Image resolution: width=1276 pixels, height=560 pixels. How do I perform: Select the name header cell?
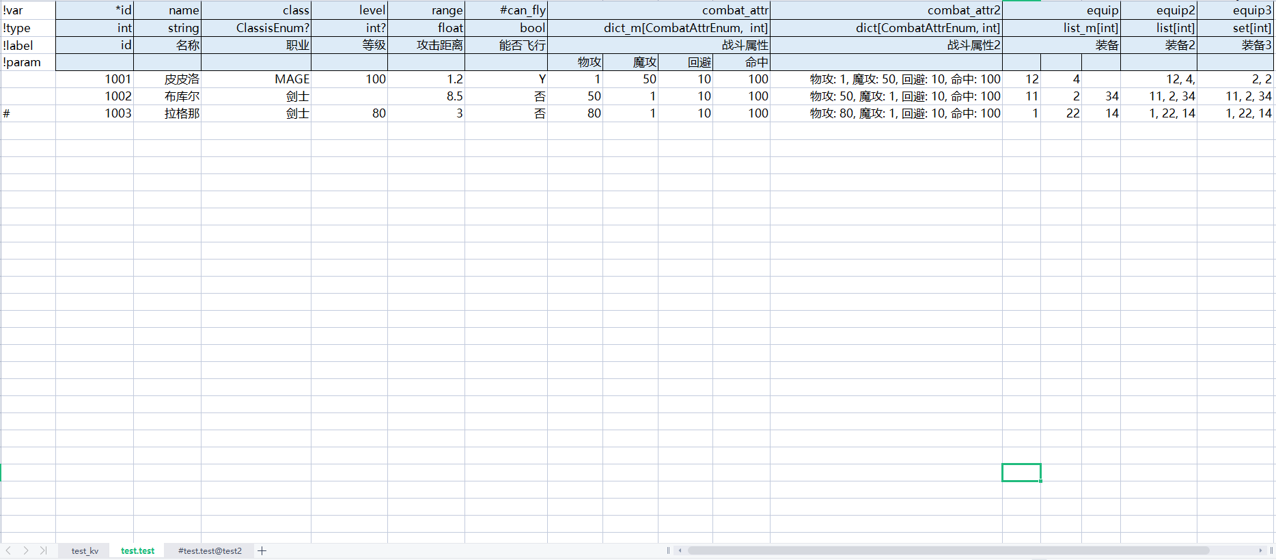coord(167,10)
